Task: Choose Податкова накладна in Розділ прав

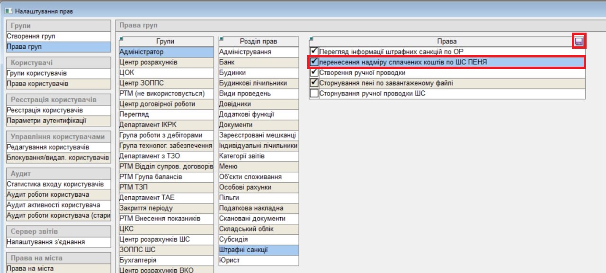Action: (251, 208)
